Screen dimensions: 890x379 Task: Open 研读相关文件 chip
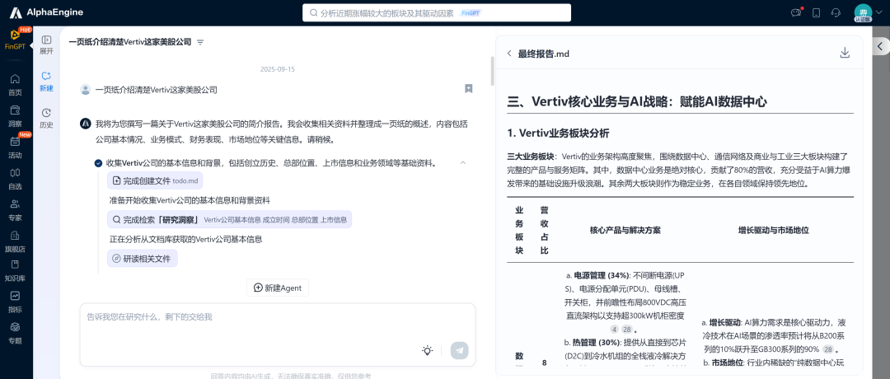tap(143, 259)
